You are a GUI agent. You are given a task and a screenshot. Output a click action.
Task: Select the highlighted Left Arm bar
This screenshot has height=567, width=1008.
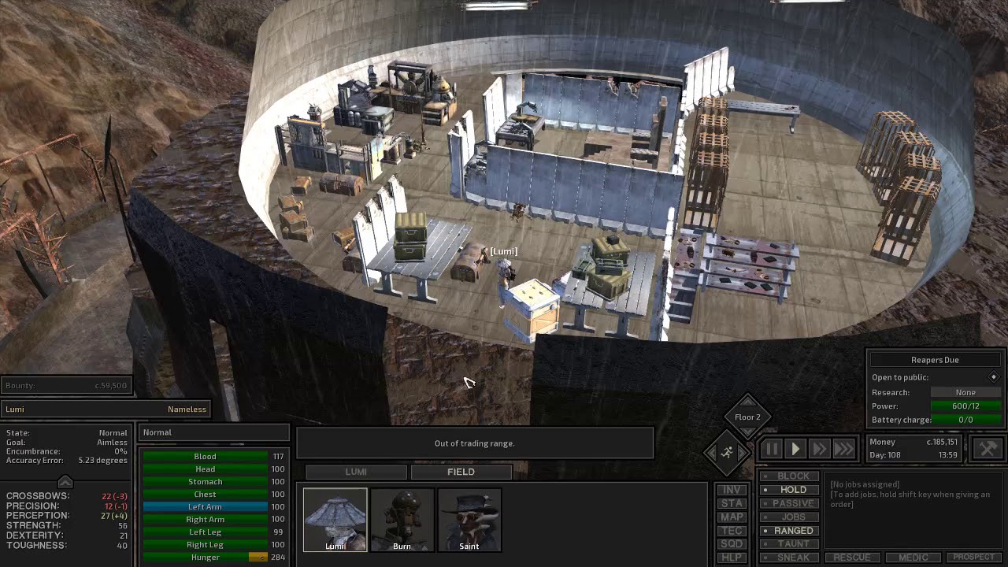coord(206,507)
